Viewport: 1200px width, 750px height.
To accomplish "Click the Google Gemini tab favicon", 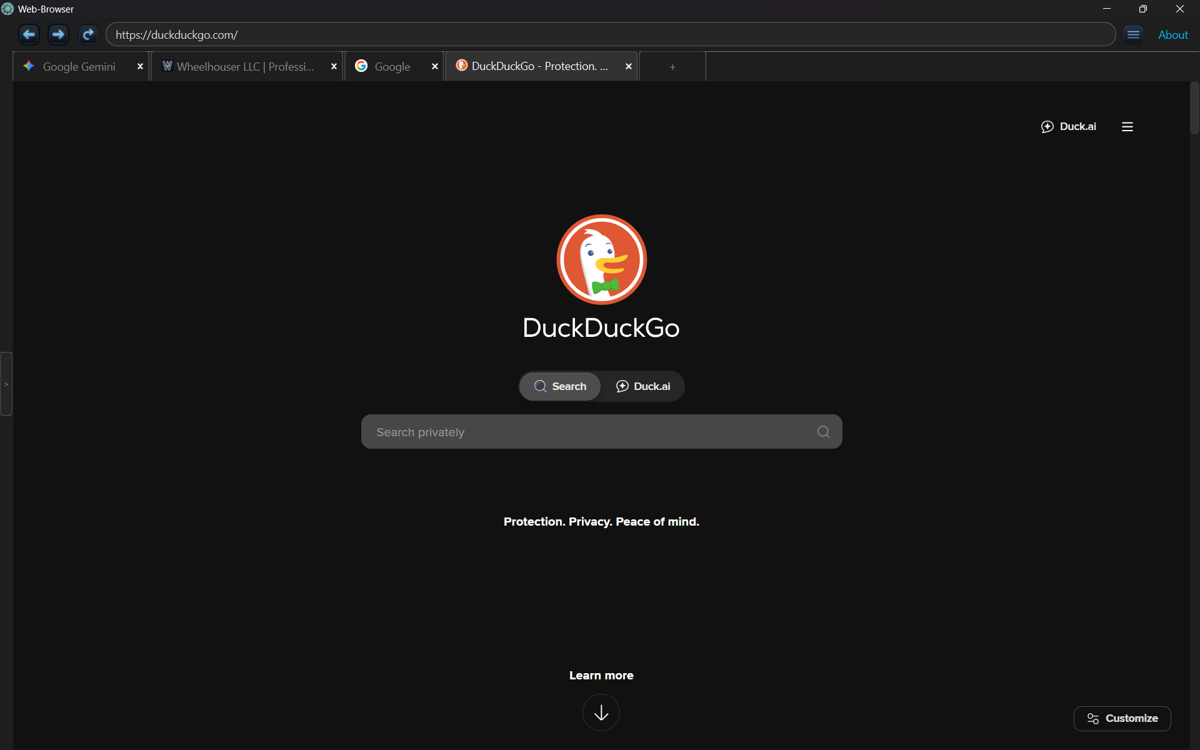I will click(29, 66).
